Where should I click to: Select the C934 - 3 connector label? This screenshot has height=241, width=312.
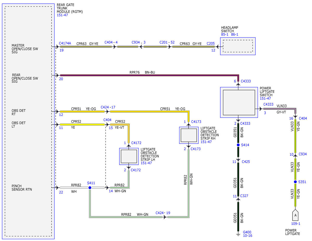coord(139,42)
